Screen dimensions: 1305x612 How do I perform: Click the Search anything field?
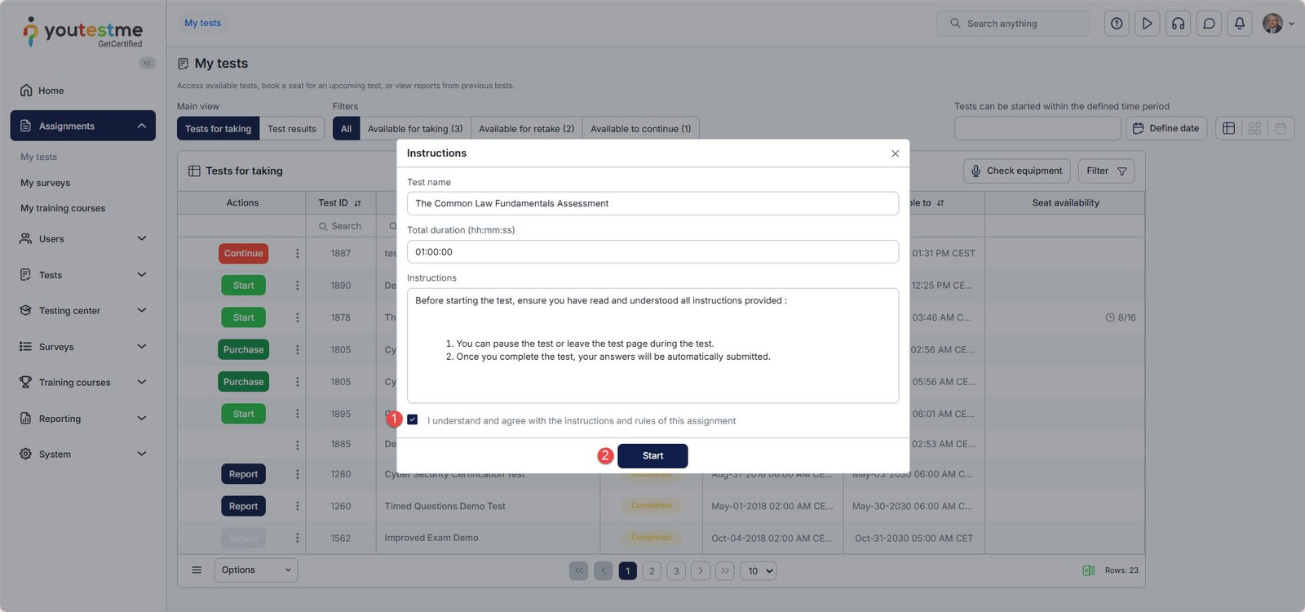coord(1013,24)
